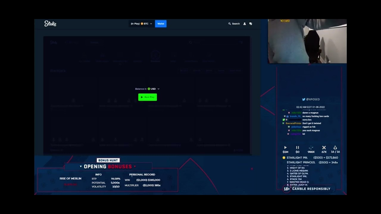Click the STARLIGHT PRINCES. ($500) = 348x row

pos(312,163)
